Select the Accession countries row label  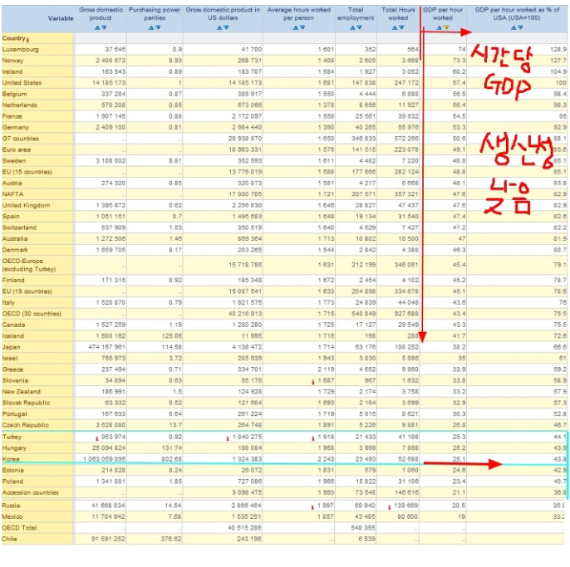pos(31,492)
